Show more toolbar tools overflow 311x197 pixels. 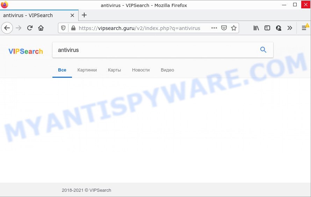click(290, 28)
